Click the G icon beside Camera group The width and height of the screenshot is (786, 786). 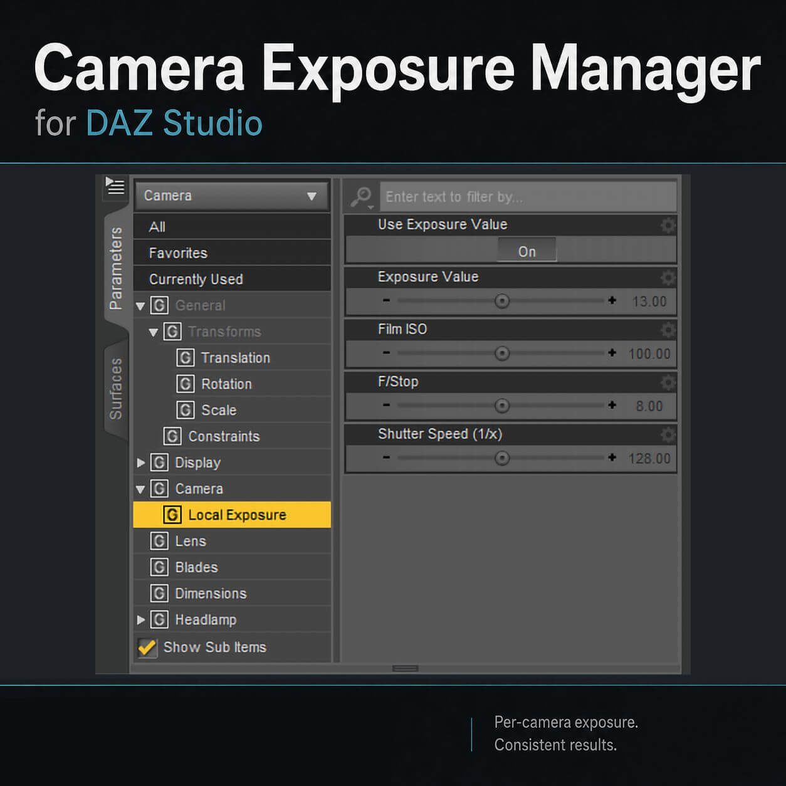[160, 489]
